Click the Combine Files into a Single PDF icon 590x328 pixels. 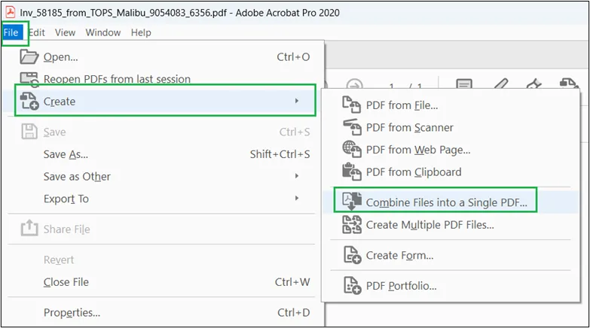[351, 202]
